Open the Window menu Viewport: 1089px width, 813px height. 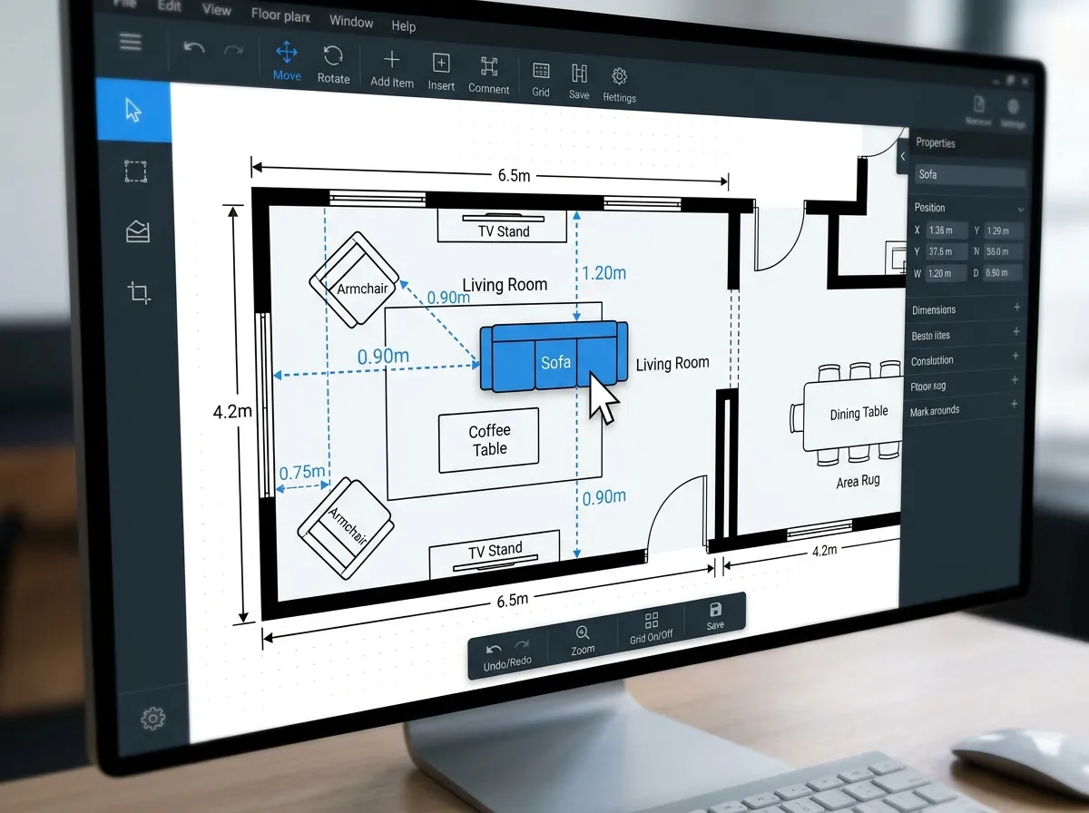[x=351, y=21]
